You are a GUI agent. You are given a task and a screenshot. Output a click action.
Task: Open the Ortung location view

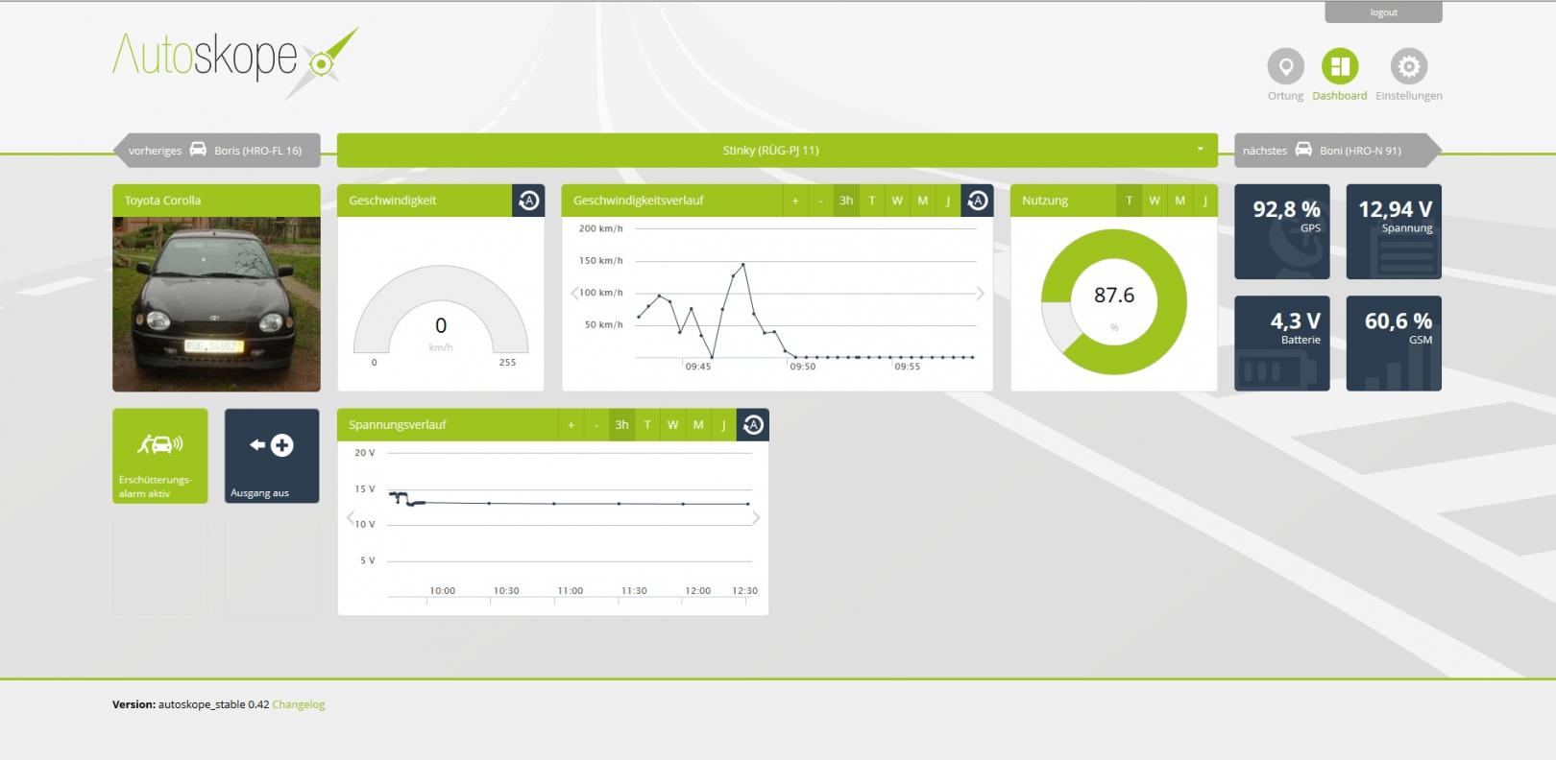coord(1285,67)
